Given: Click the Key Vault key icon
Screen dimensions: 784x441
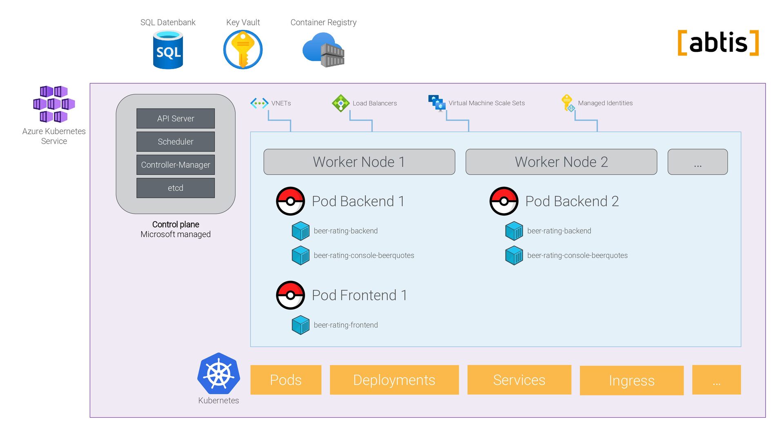Looking at the screenshot, I should [243, 50].
